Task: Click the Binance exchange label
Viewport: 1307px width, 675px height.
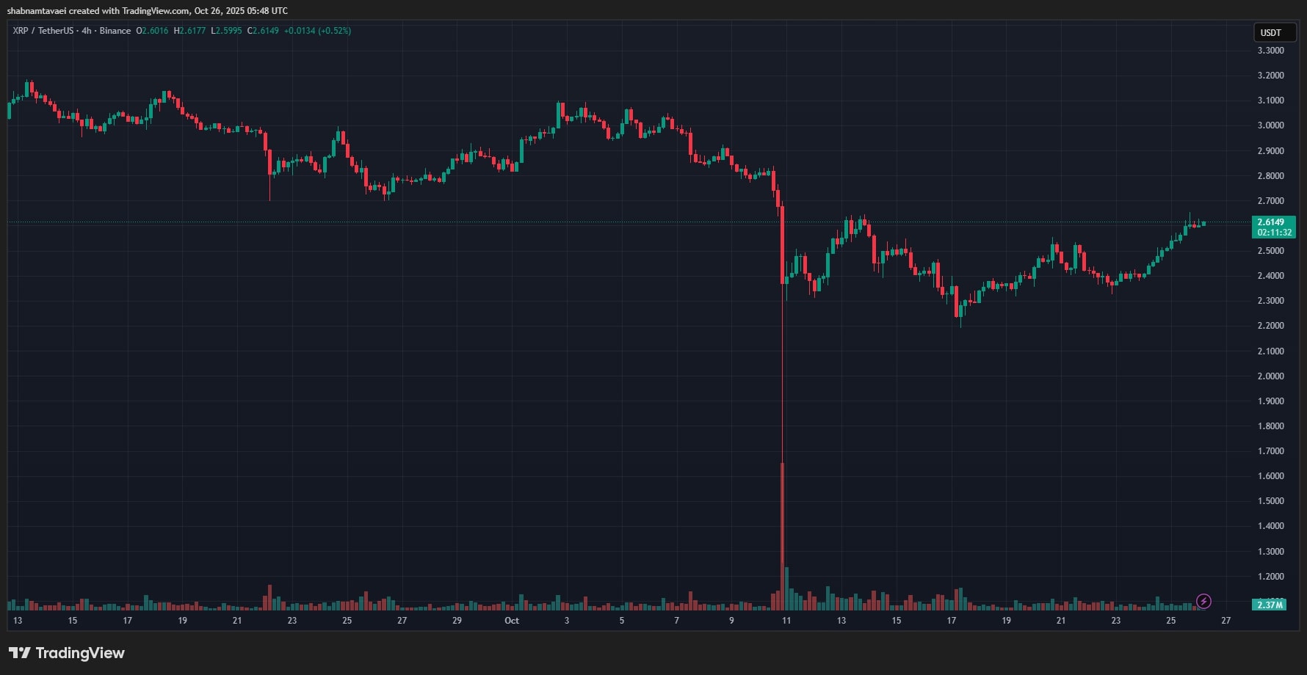Action: (115, 31)
